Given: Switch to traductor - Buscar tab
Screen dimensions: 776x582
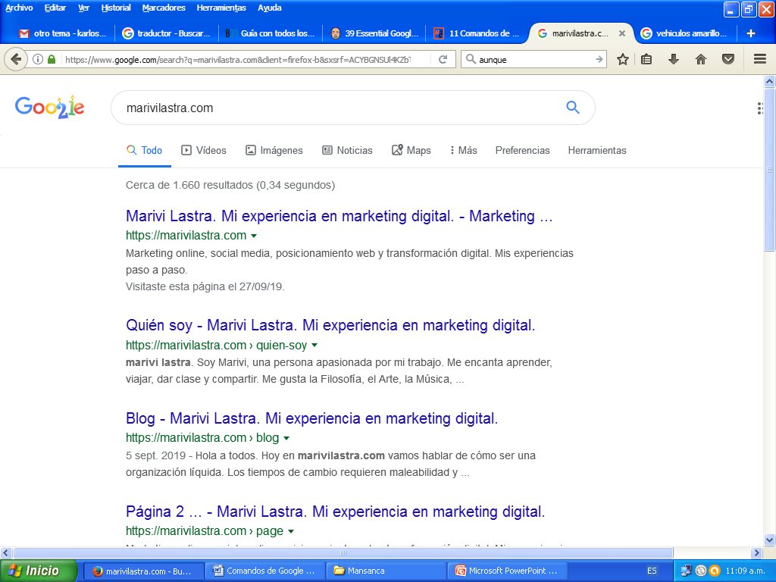Looking at the screenshot, I should (x=166, y=33).
